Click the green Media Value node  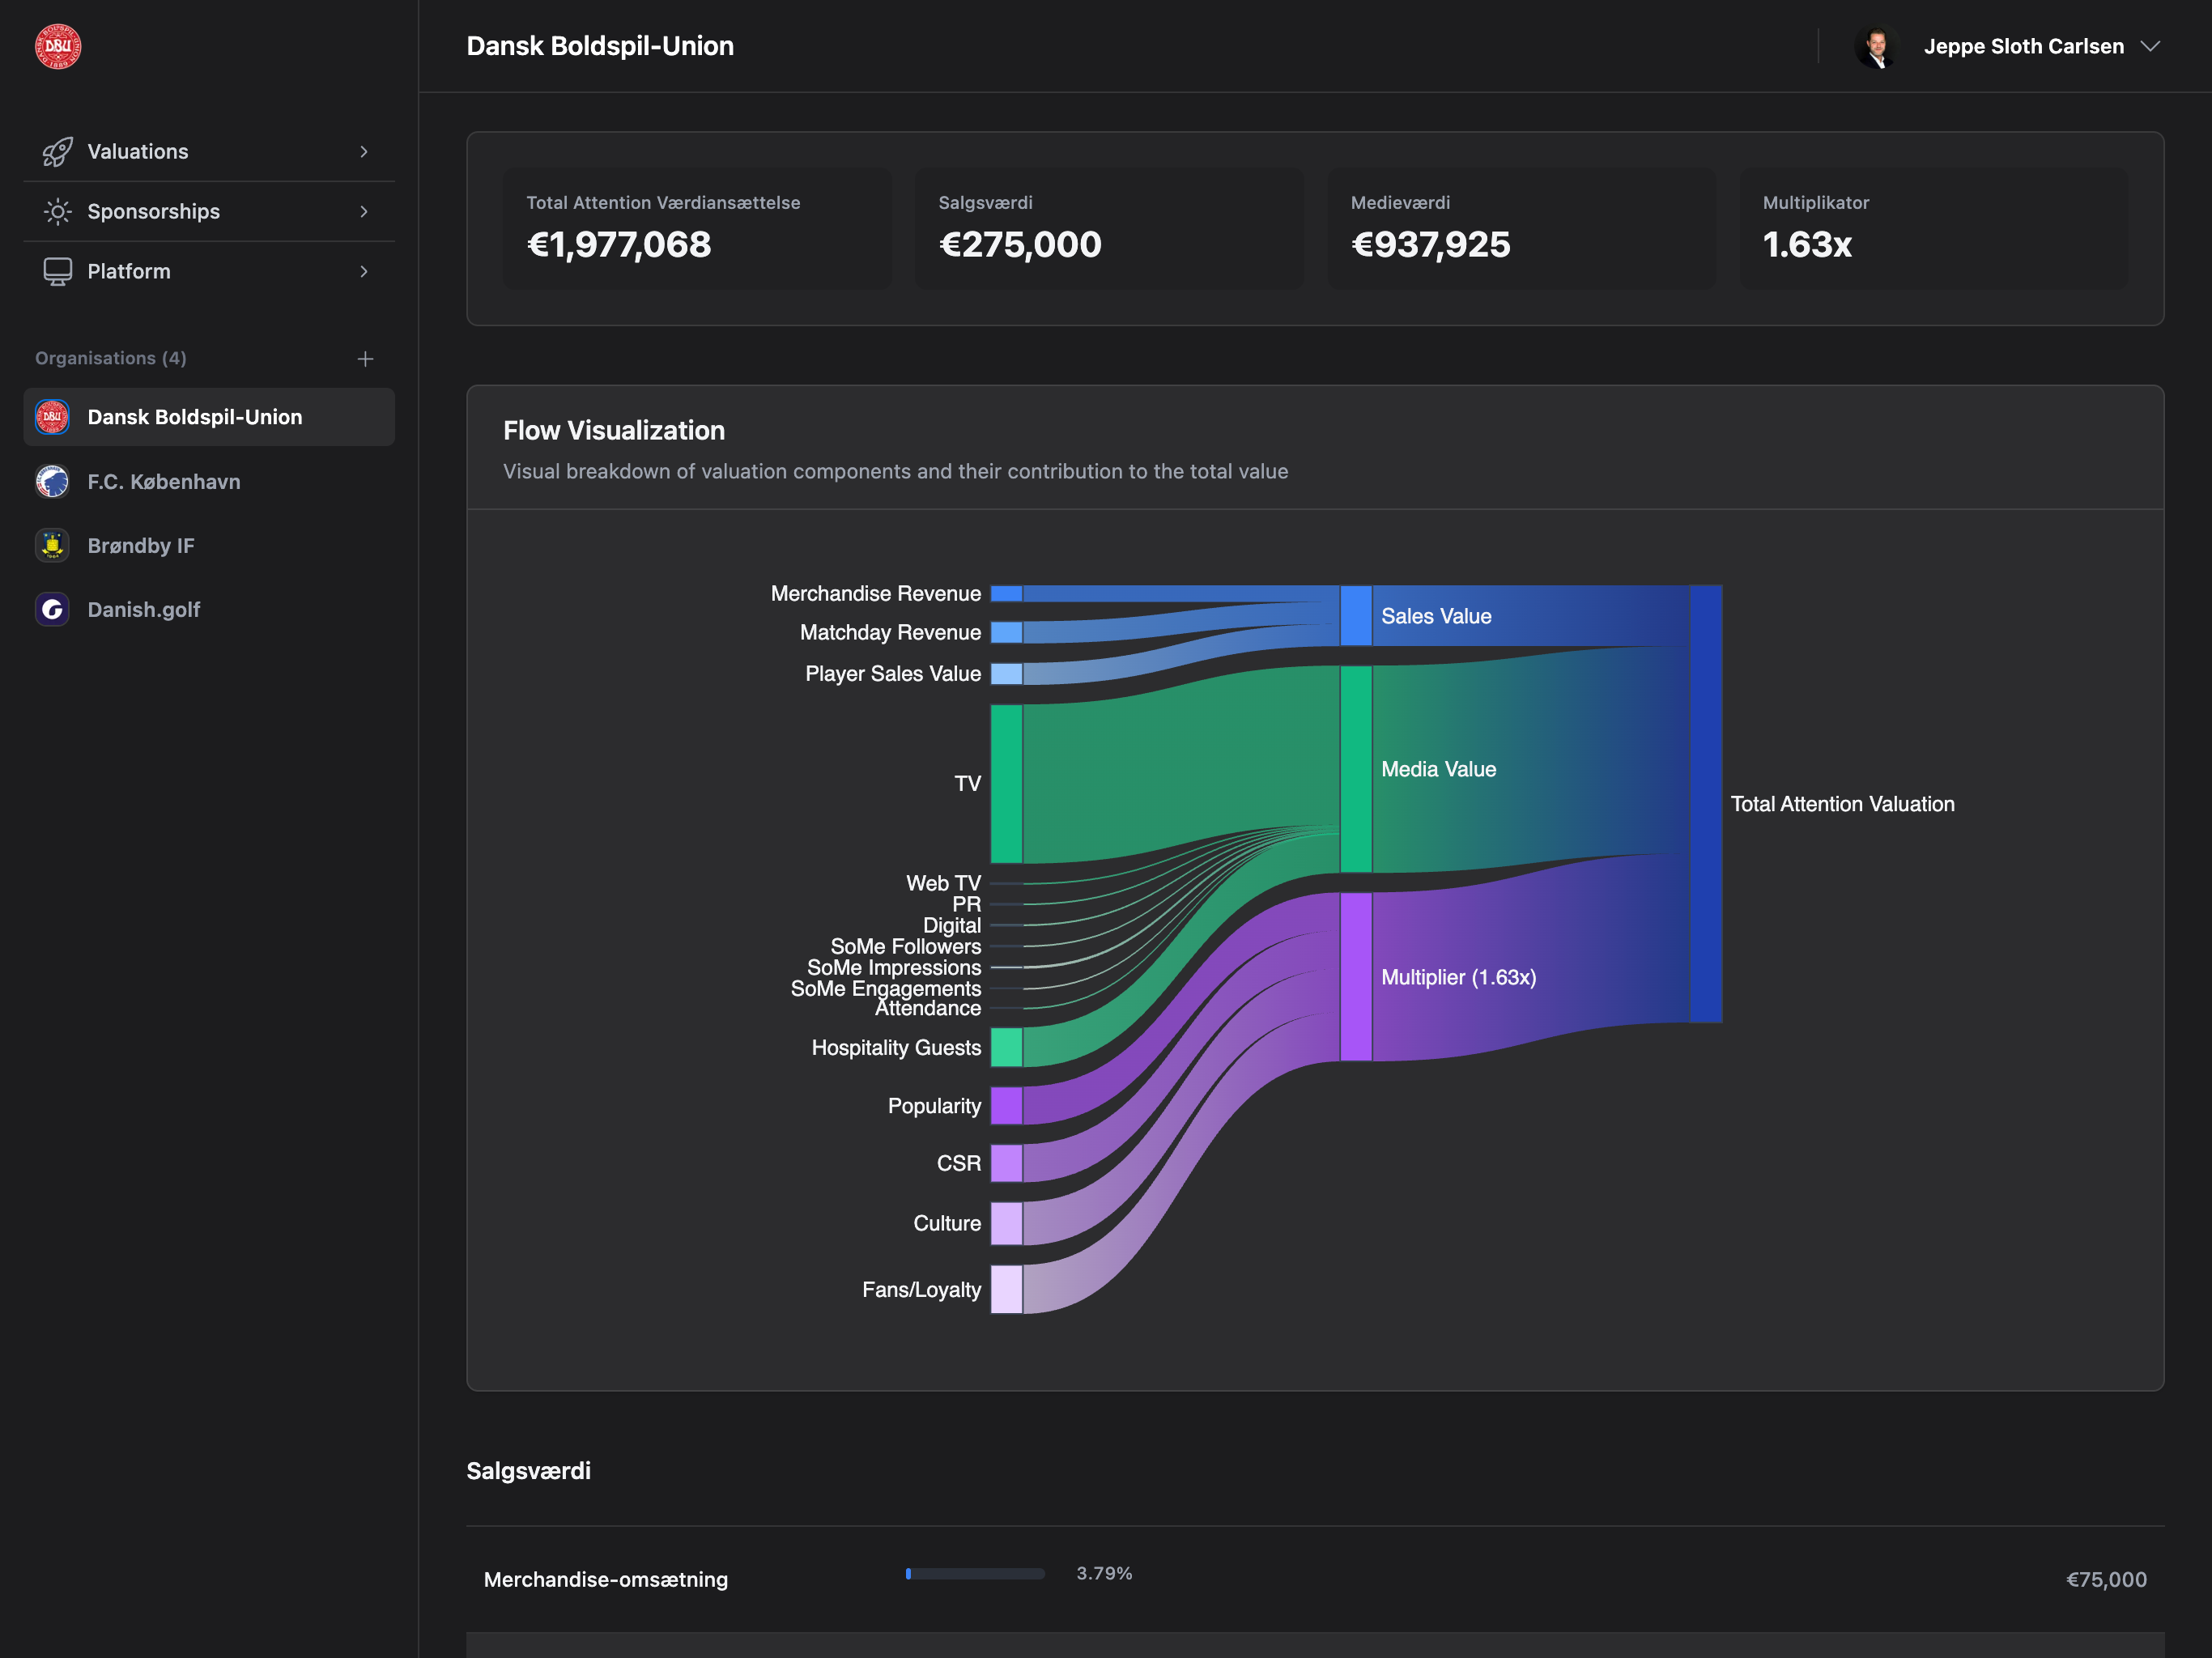(1355, 769)
